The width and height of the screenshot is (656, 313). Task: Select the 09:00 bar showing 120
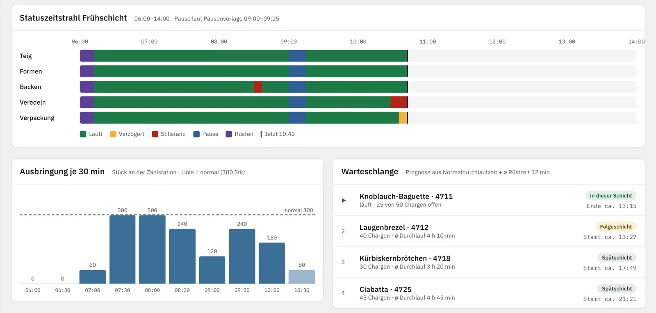coord(212,270)
